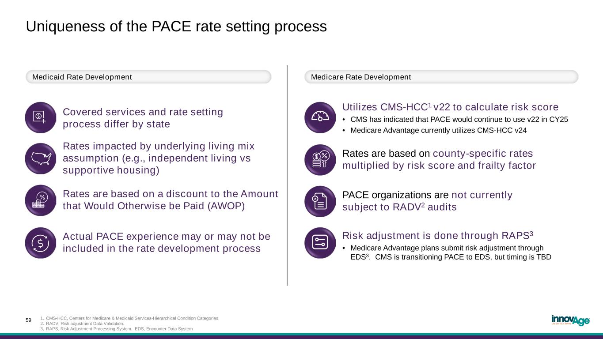Click the circular dollar icon beside Actual PACE experience
603x339 pixels.
[x=41, y=243]
